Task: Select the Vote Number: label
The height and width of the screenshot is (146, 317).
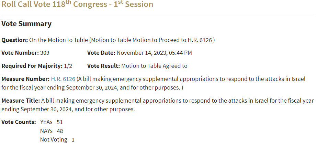Action: (20, 53)
